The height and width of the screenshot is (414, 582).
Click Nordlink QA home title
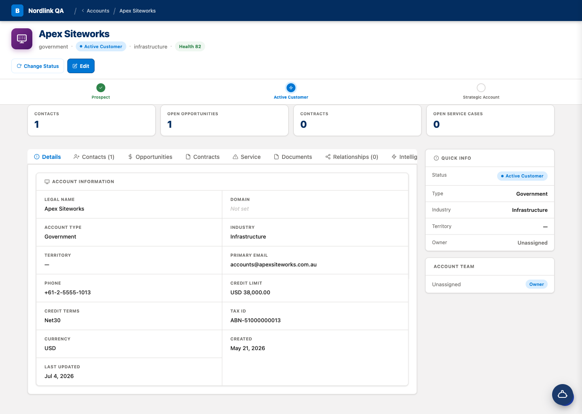[46, 11]
